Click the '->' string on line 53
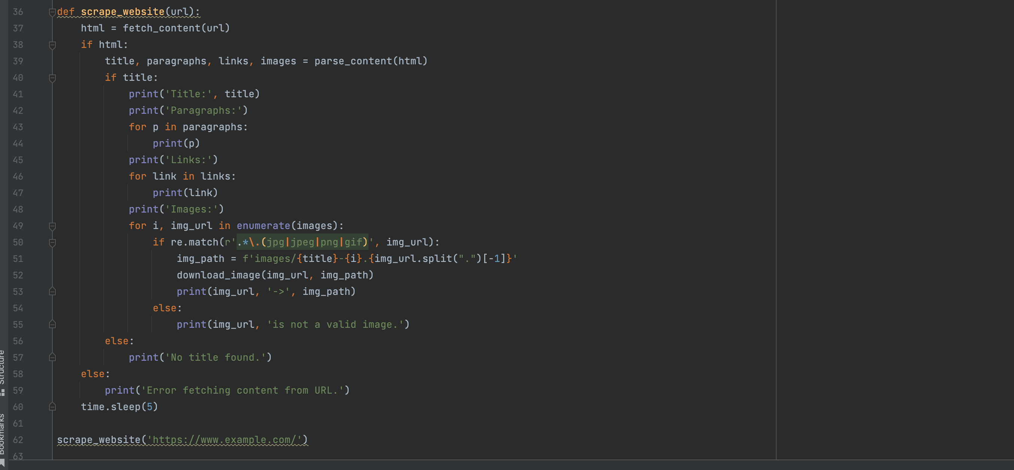 279,292
